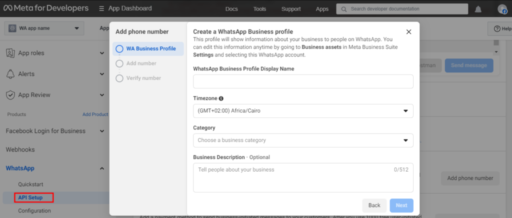The width and height of the screenshot is (512, 218).
Task: Click the Add Product link
Action: (x=95, y=114)
